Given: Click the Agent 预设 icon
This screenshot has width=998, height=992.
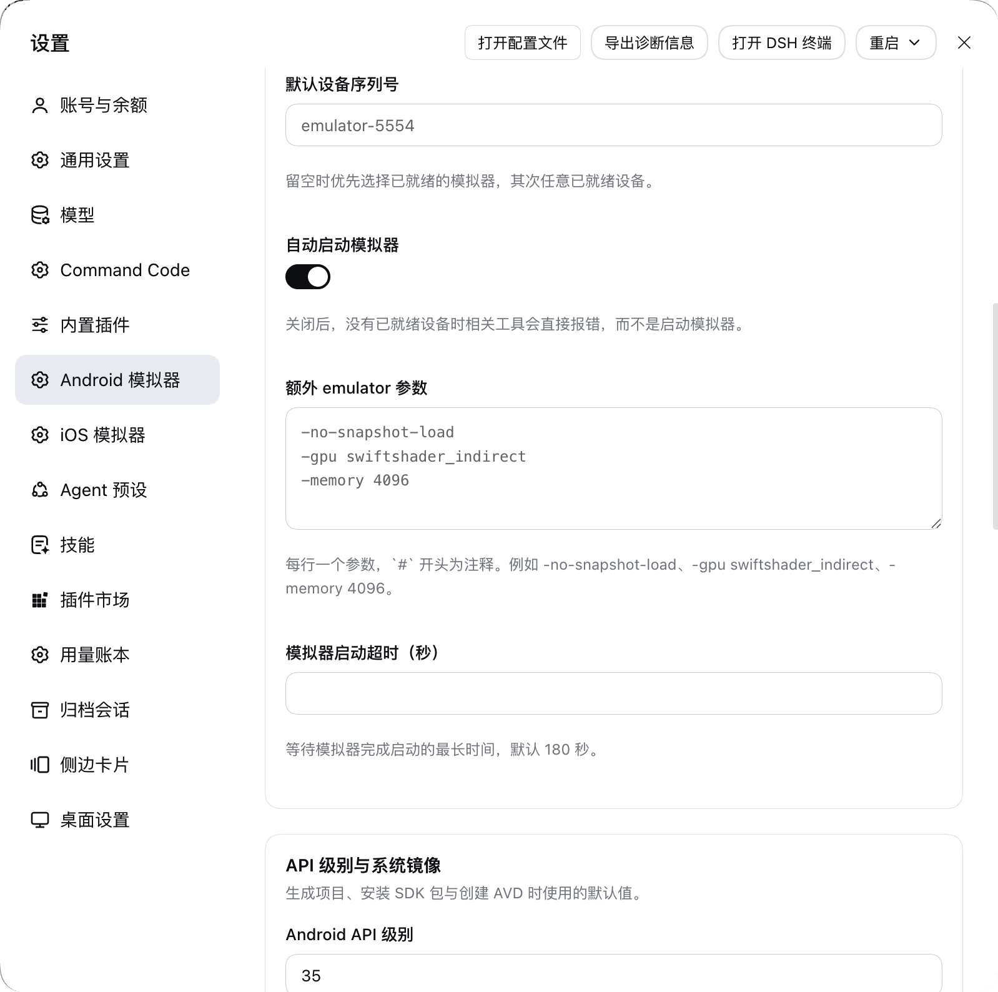Looking at the screenshot, I should tap(40, 490).
